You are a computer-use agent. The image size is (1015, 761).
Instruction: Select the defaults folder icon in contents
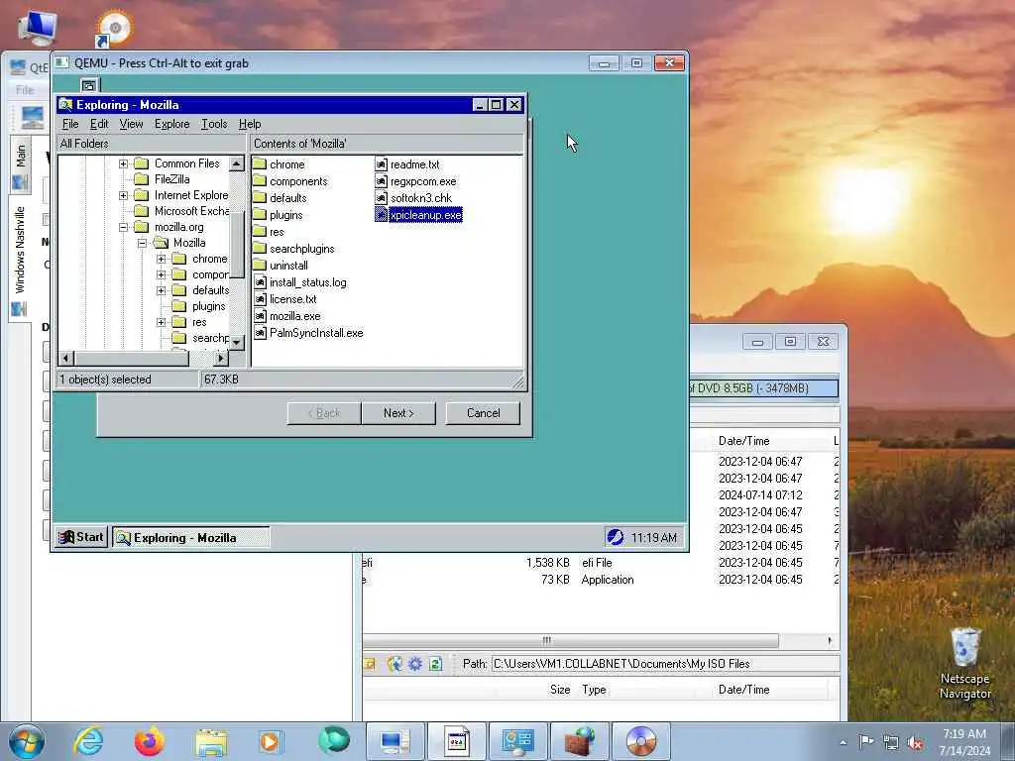tap(260, 197)
